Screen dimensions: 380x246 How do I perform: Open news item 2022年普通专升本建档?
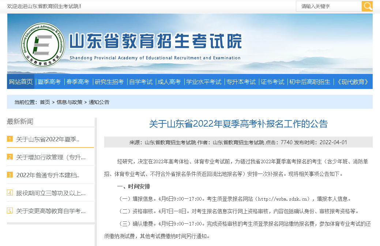click(48, 175)
